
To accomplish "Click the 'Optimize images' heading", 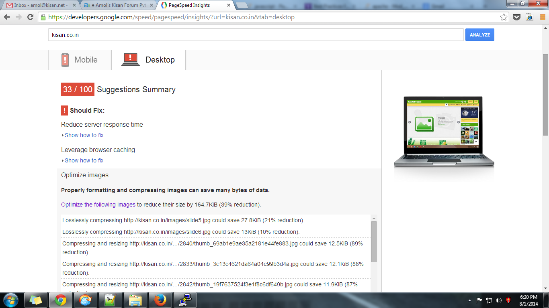I will pos(85,175).
